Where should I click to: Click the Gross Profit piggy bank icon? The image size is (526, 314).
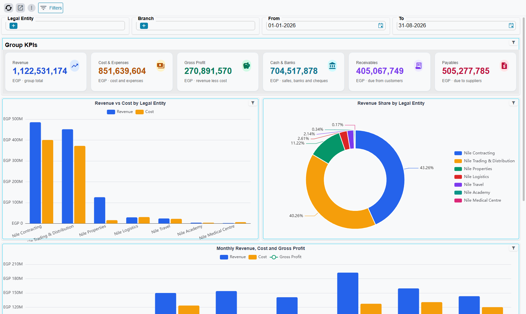point(247,66)
